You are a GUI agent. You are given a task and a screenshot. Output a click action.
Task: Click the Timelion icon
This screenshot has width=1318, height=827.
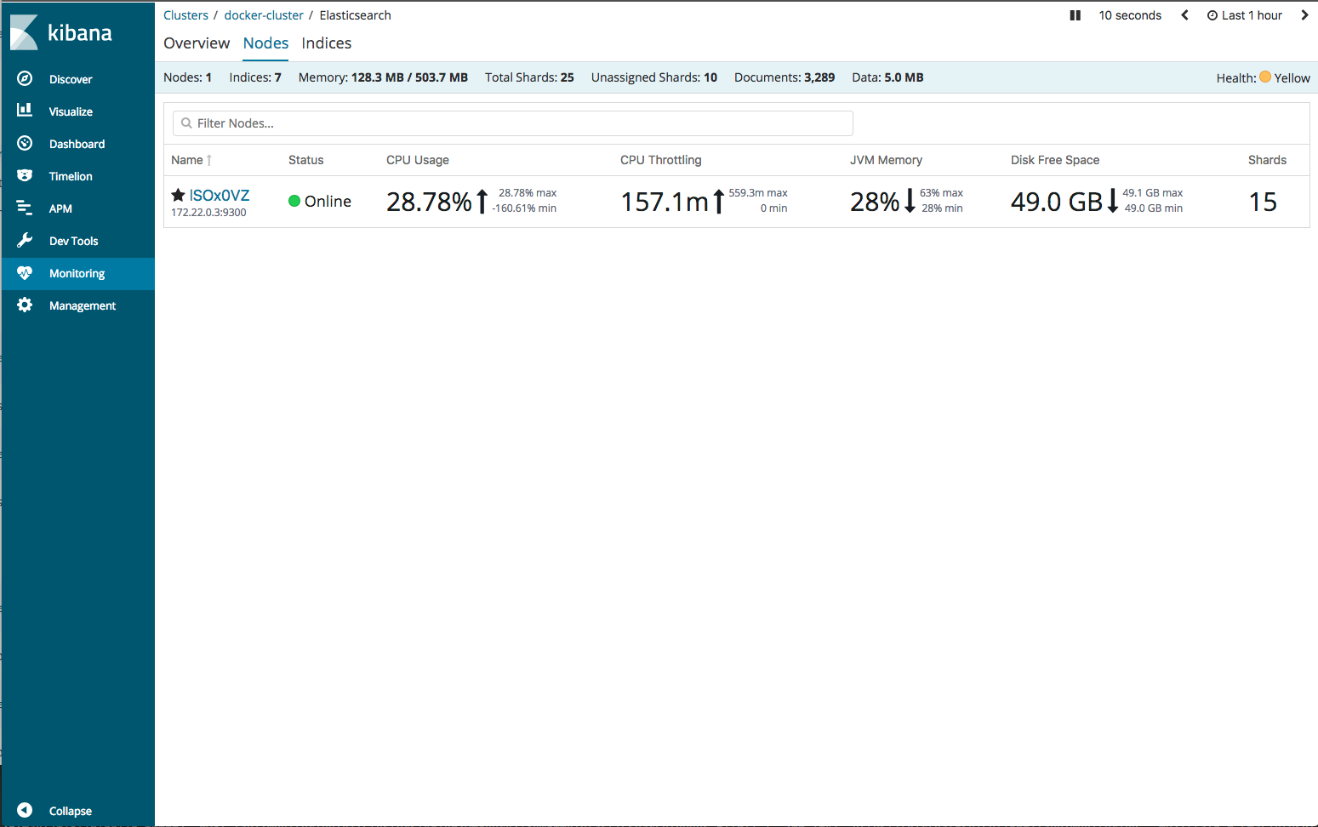[25, 175]
